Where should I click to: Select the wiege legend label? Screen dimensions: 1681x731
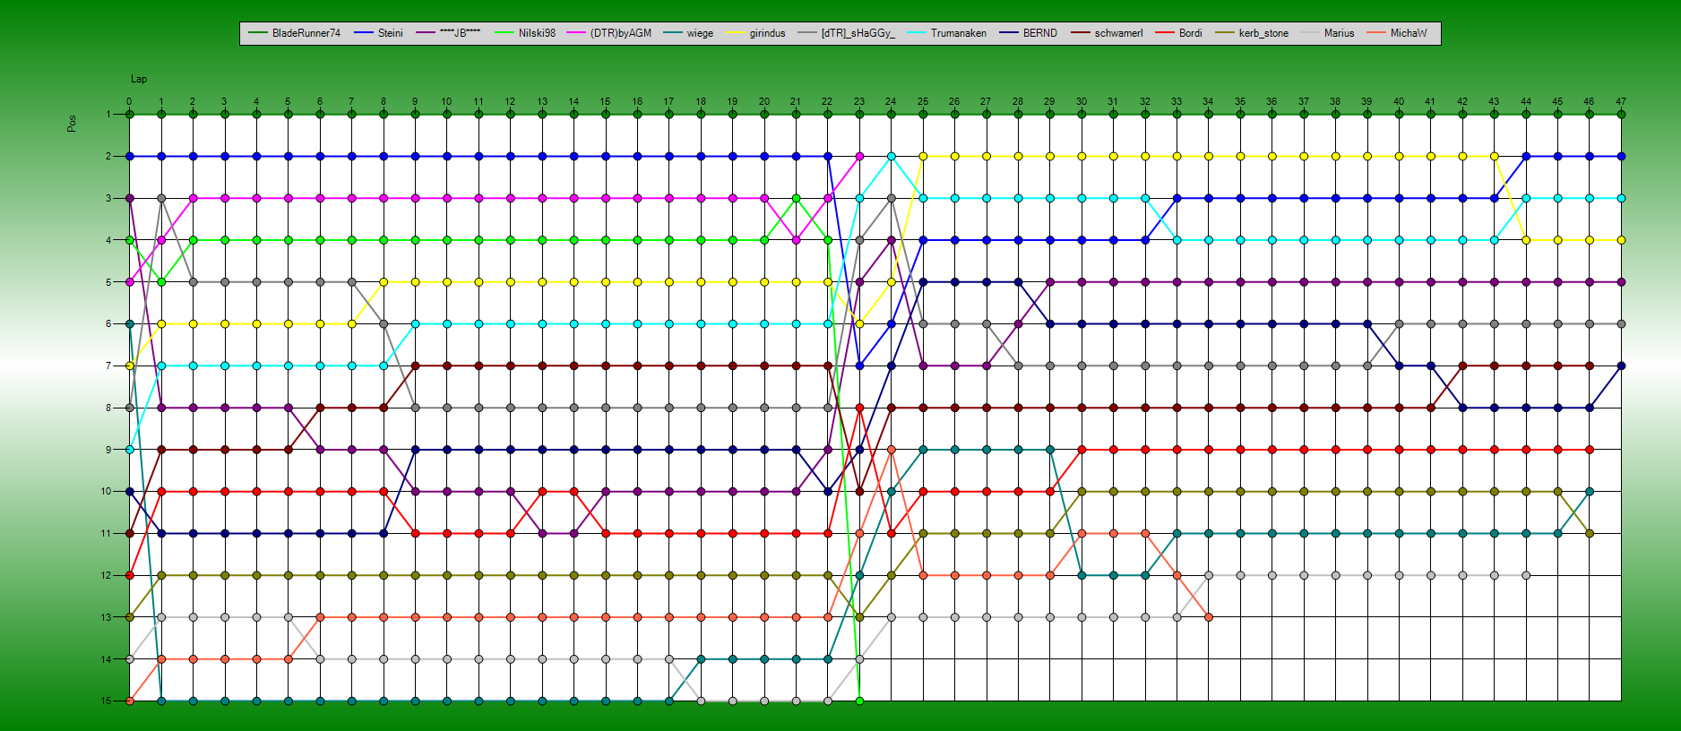tap(700, 33)
